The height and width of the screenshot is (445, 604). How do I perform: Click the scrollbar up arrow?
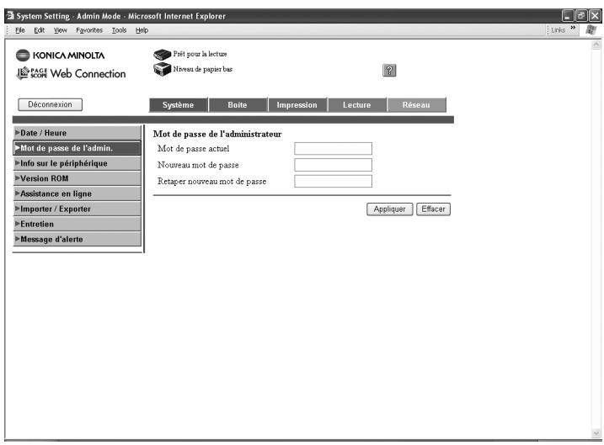coord(596,45)
